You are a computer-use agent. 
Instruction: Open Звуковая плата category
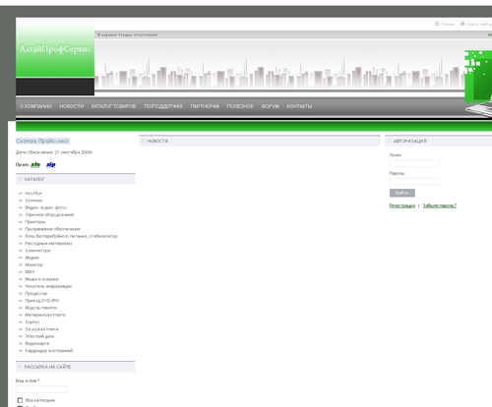click(x=41, y=329)
